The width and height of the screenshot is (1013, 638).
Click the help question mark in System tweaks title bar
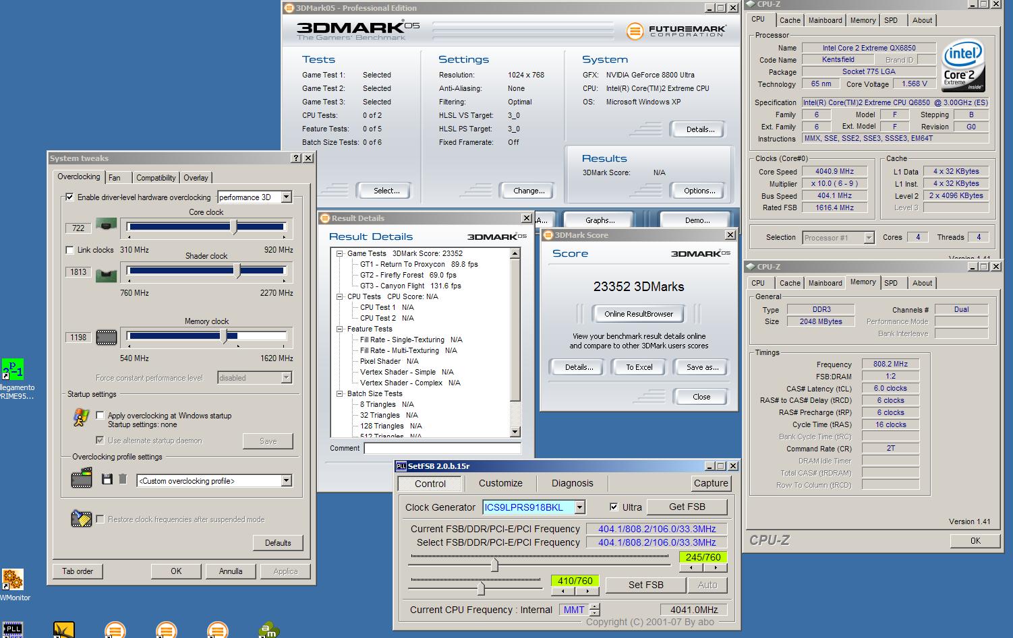[296, 158]
